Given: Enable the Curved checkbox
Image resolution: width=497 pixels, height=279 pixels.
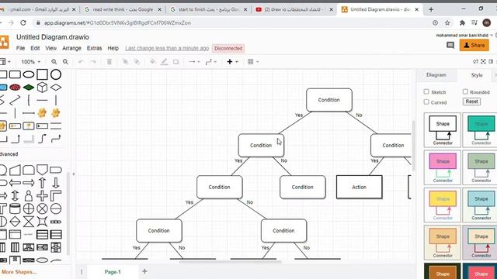Looking at the screenshot, I should point(426,102).
